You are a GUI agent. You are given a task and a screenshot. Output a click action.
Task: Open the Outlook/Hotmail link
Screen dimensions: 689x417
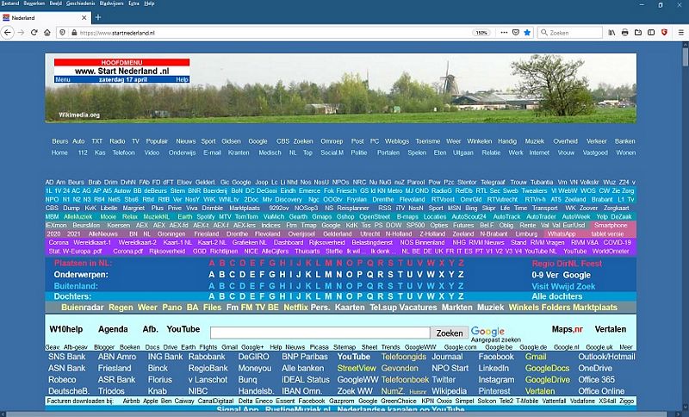tap(606, 357)
